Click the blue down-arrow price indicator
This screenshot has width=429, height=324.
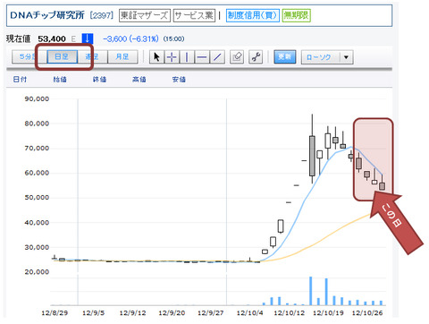click(x=88, y=38)
